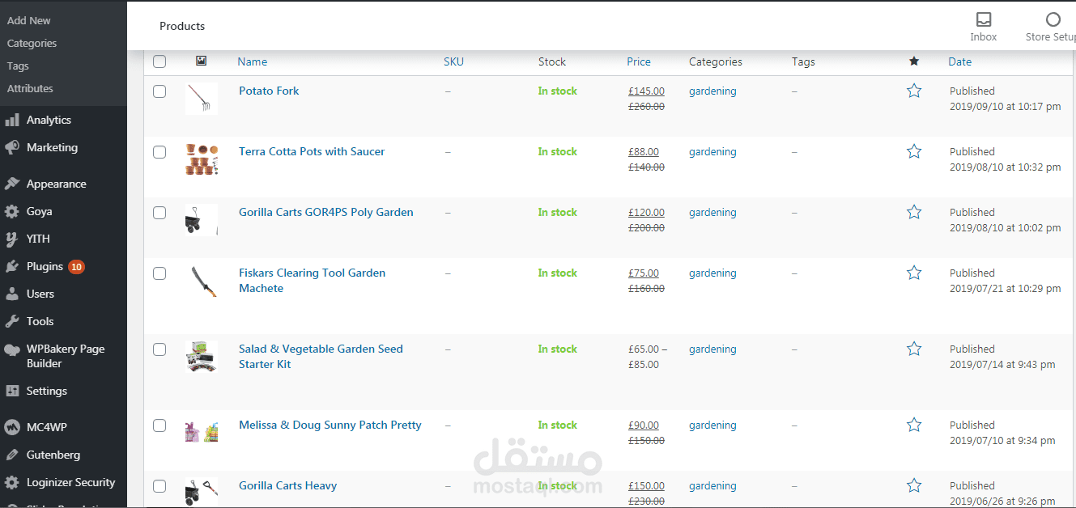Image resolution: width=1076 pixels, height=508 pixels.
Task: Click the Plugins plug icon
Action: [12, 266]
